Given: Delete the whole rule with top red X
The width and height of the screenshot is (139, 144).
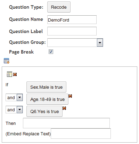Looking at the screenshot, I should pyautogui.click(x=15, y=74).
